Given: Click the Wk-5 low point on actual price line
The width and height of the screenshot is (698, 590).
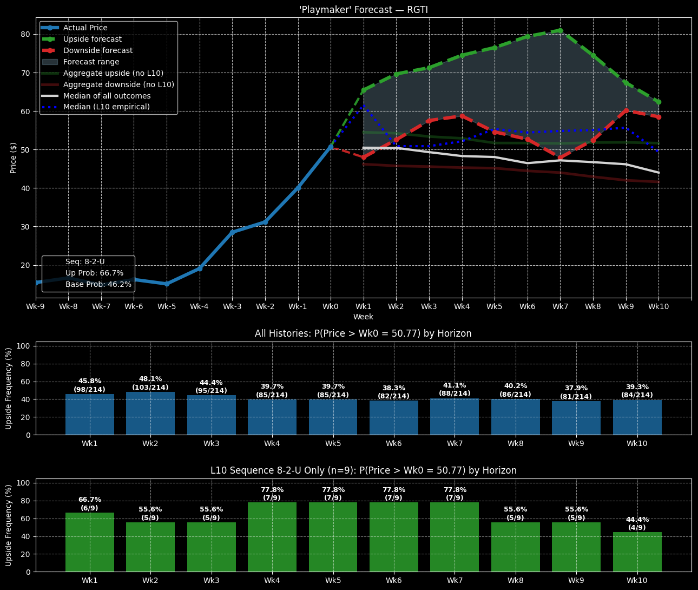Looking at the screenshot, I should click(167, 284).
